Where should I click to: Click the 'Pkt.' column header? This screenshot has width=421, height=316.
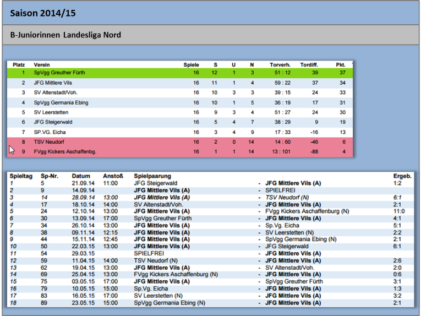pos(341,65)
